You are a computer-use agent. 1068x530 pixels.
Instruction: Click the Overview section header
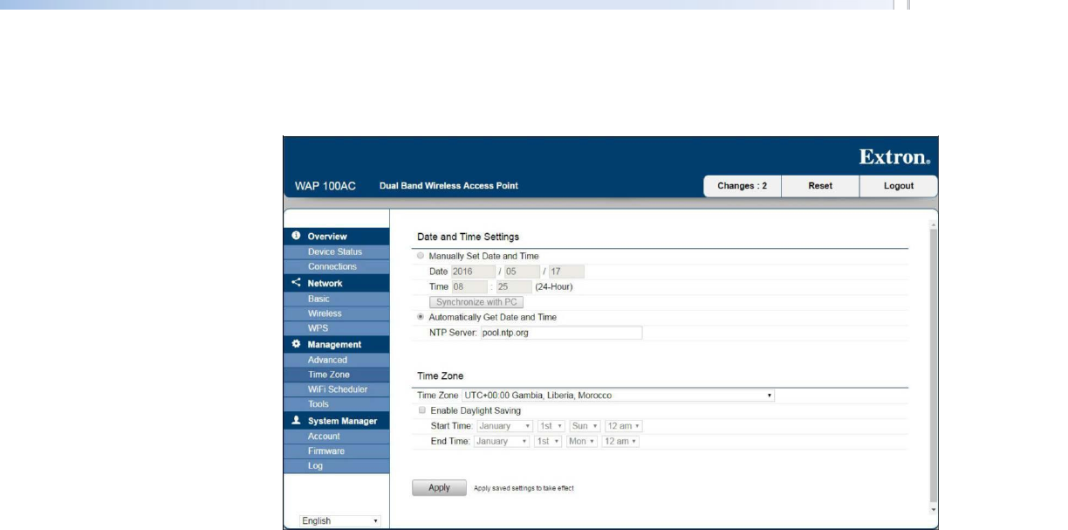point(337,236)
